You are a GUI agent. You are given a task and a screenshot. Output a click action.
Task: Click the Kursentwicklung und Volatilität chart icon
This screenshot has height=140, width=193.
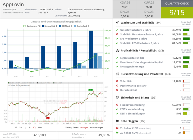117,74
